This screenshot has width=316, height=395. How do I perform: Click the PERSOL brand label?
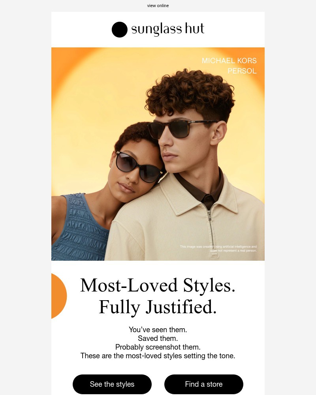coord(242,71)
